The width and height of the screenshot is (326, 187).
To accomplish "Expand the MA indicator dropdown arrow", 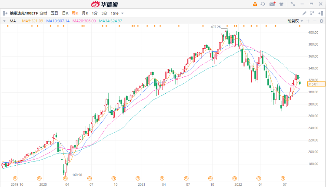I will pos(5,21).
